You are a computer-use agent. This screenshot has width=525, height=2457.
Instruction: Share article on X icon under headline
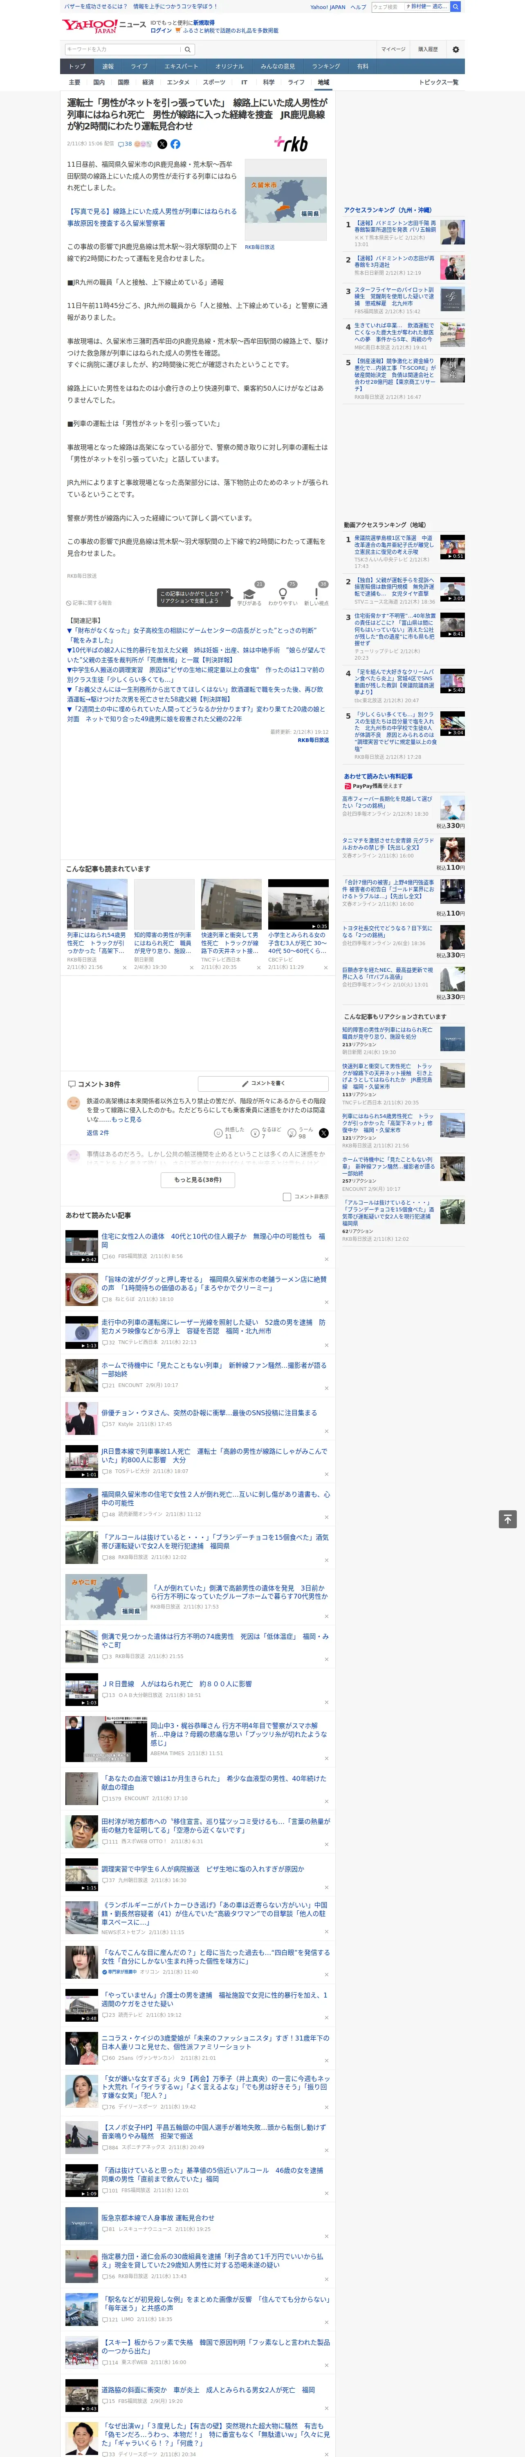162,144
